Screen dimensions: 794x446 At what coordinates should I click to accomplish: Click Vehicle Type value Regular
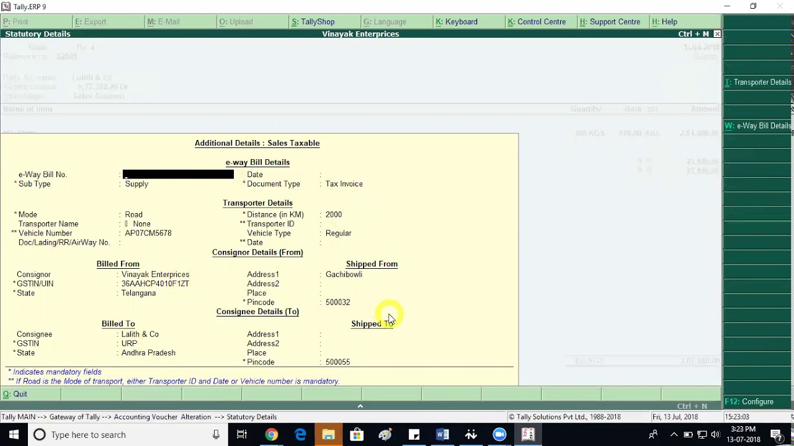point(339,233)
